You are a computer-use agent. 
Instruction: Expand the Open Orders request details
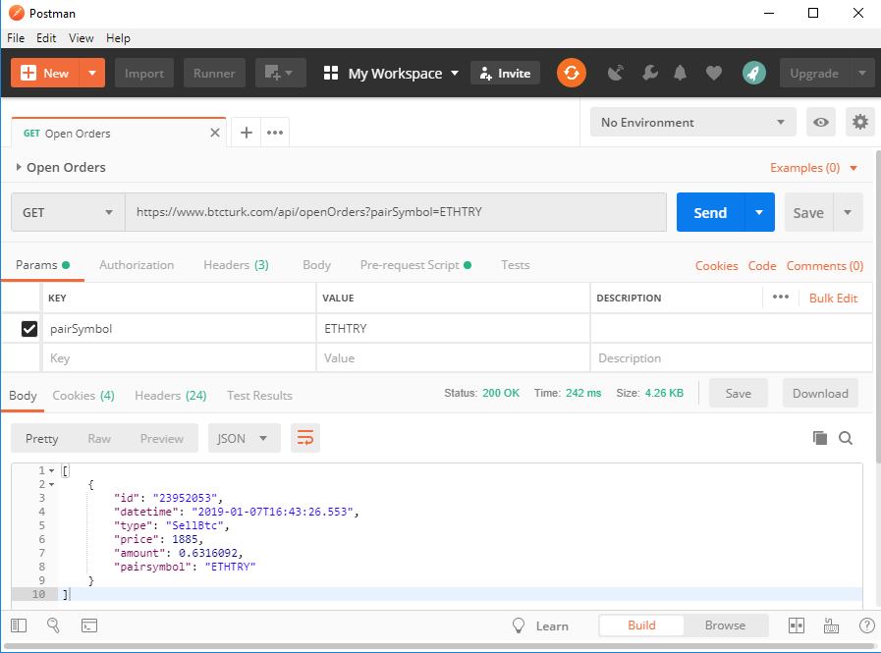tap(19, 167)
